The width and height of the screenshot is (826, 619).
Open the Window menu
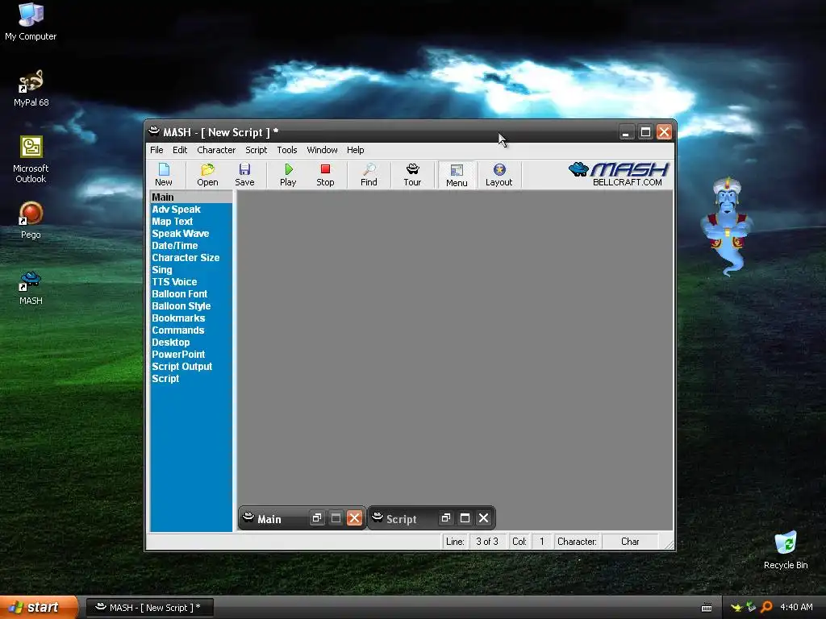tap(322, 150)
